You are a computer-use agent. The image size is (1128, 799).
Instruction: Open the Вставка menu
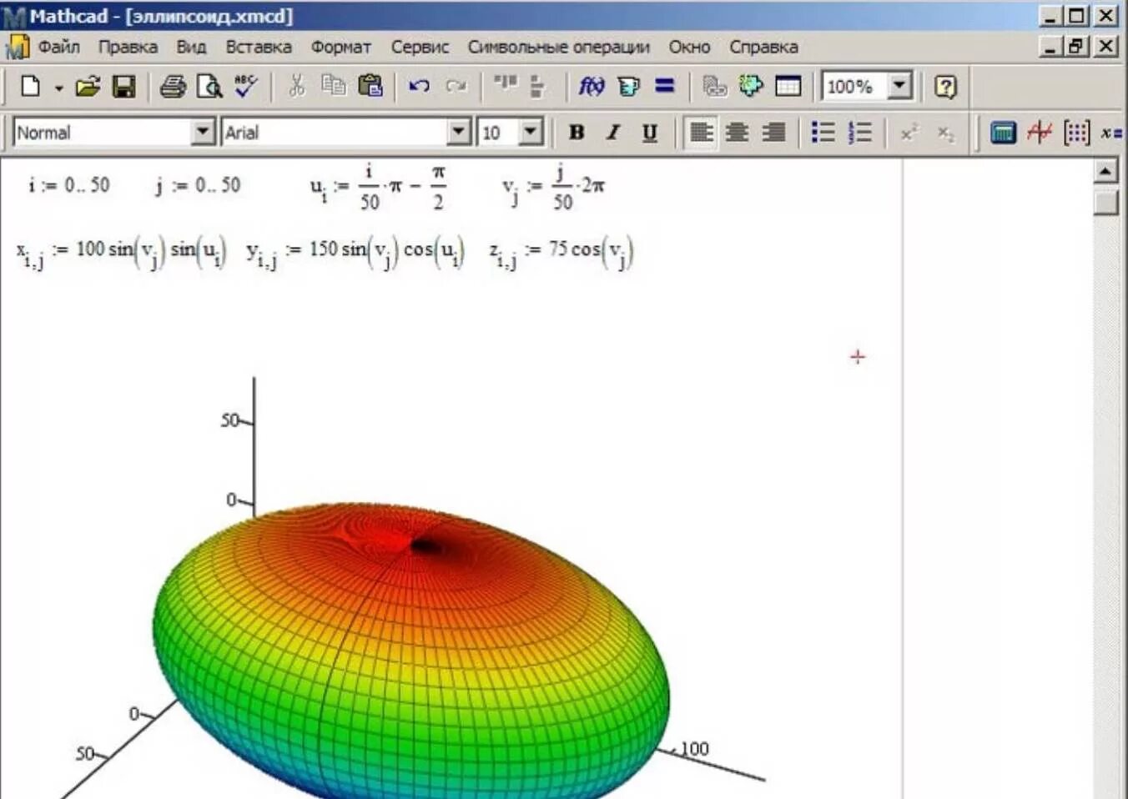(x=259, y=47)
